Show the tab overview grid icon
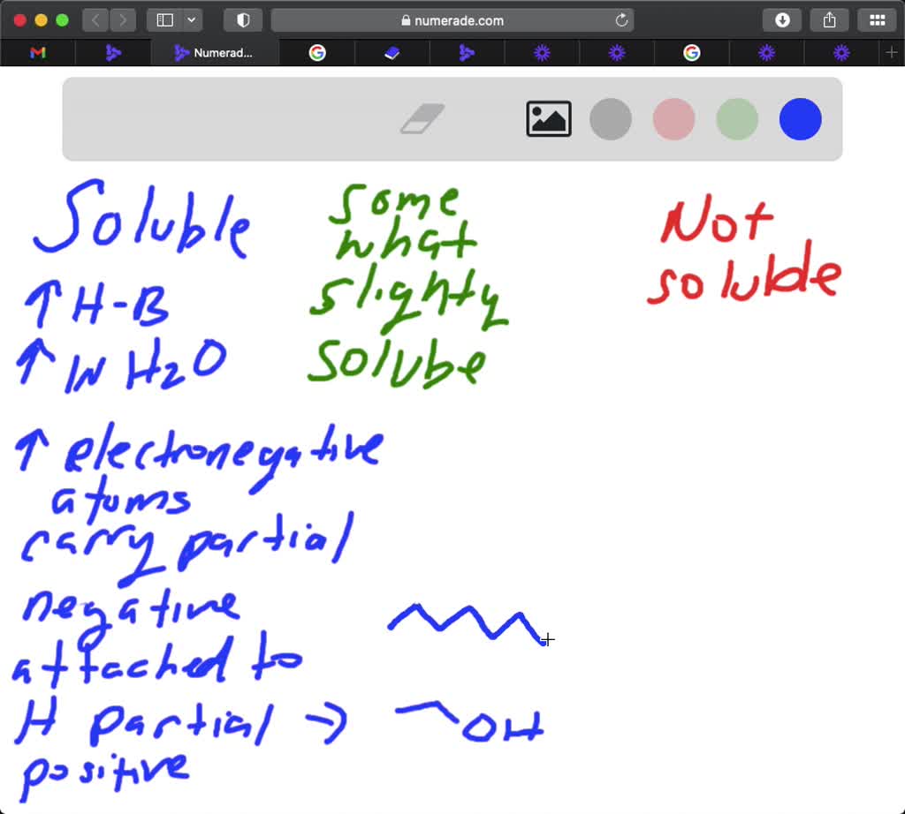This screenshot has height=814, width=905. click(878, 19)
